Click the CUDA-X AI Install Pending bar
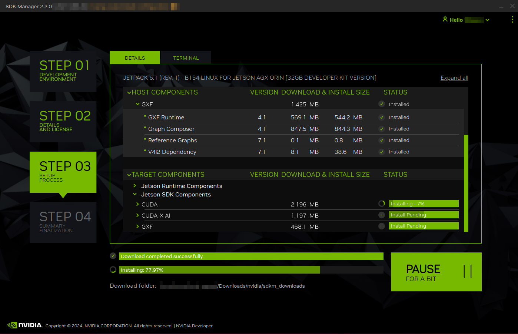 click(x=424, y=215)
